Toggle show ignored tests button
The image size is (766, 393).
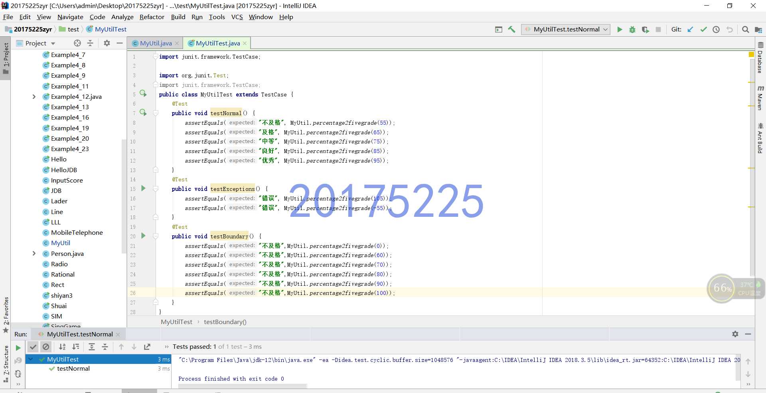[46, 347]
